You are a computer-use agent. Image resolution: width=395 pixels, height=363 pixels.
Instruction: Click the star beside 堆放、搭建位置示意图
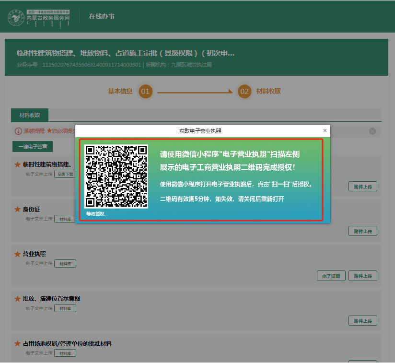tap(17, 299)
